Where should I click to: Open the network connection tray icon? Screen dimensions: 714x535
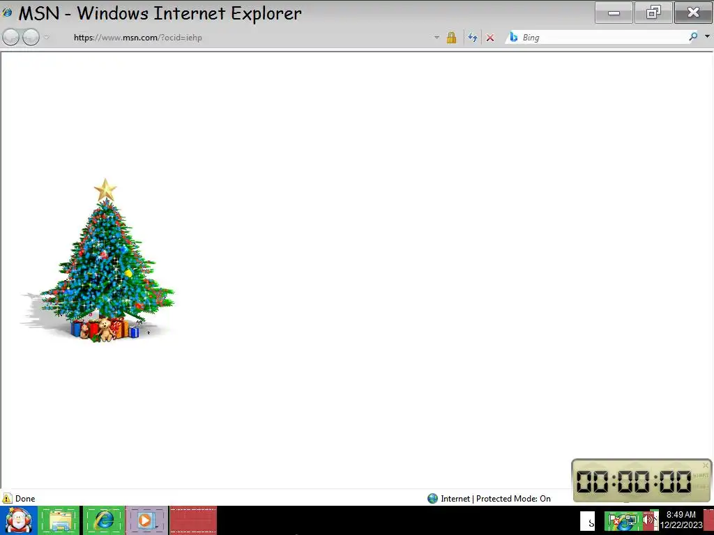[x=631, y=521]
